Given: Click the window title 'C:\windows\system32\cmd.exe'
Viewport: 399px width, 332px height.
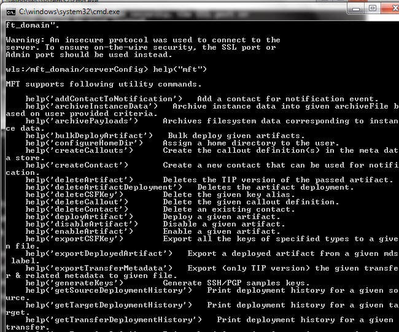Looking at the screenshot, I should [69, 12].
